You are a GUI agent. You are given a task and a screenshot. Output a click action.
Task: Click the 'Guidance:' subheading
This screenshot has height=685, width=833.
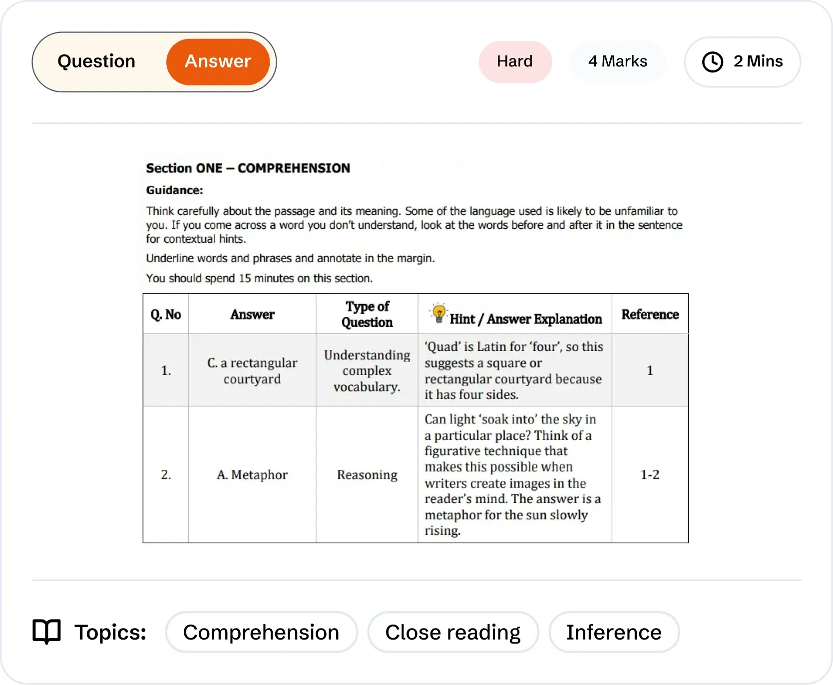coord(174,190)
